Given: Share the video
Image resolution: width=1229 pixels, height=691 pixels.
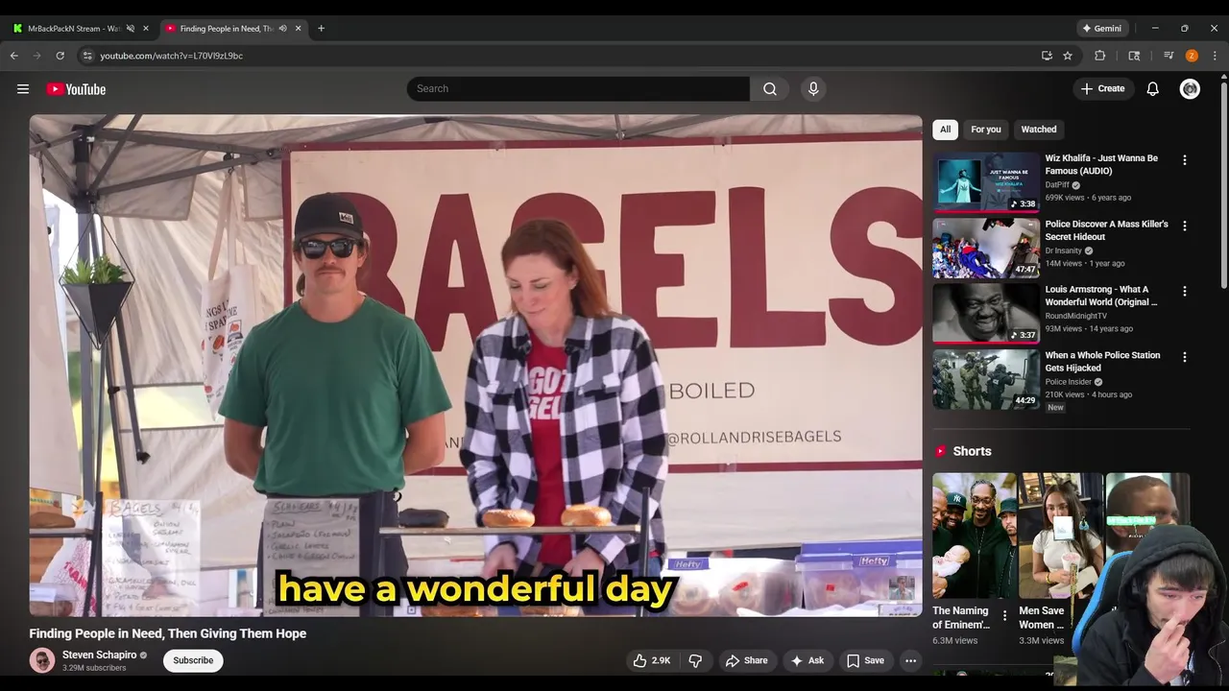Looking at the screenshot, I should tap(746, 660).
